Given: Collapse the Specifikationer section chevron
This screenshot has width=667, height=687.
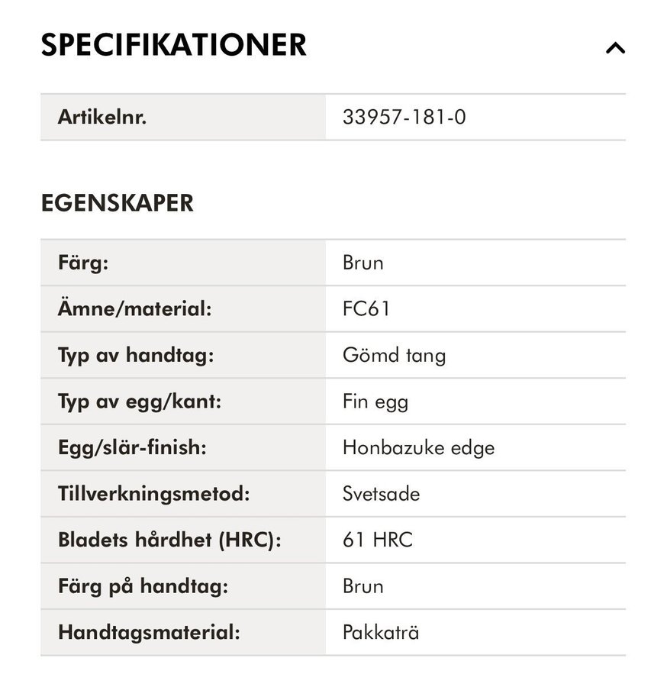Looking at the screenshot, I should coord(615,47).
